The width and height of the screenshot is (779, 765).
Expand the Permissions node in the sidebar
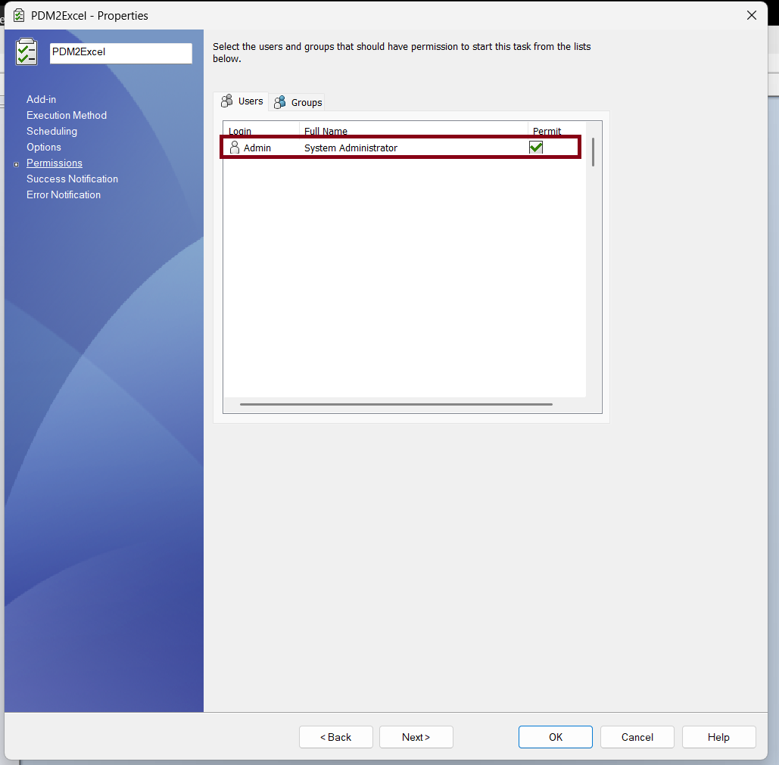(17, 163)
